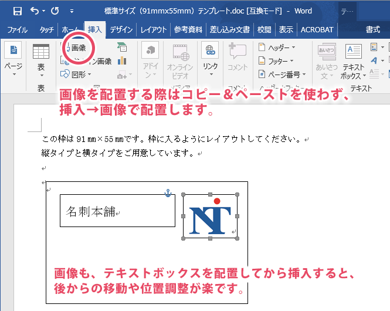
Task: Open the ファイル tab
Action: tap(17, 30)
